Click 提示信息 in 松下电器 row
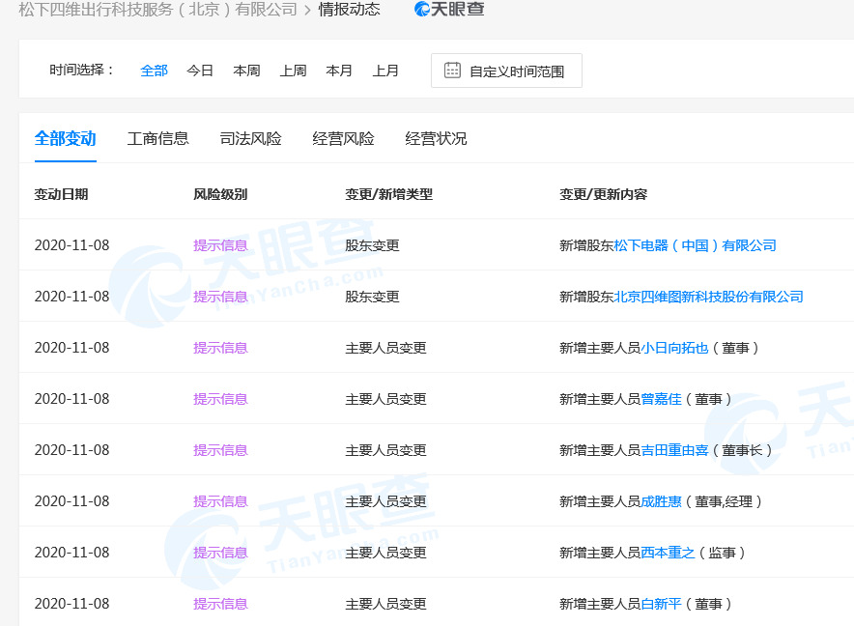The width and height of the screenshot is (854, 626). click(220, 245)
